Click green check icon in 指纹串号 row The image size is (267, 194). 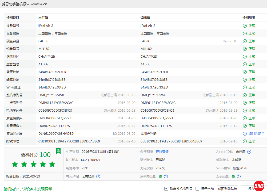pyautogui.click(x=245, y=141)
